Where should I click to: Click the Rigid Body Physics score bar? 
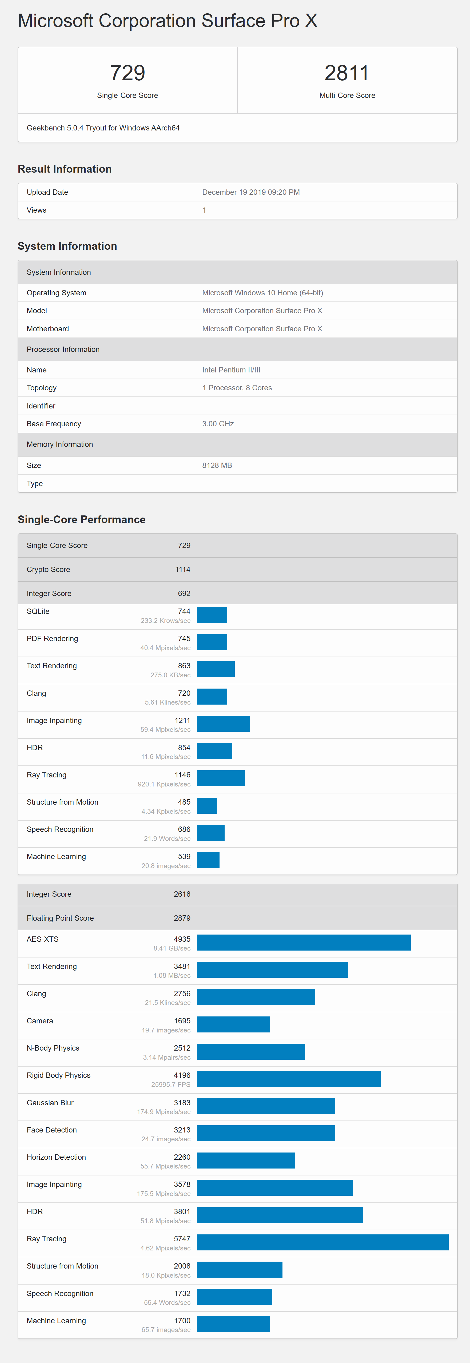288,1079
